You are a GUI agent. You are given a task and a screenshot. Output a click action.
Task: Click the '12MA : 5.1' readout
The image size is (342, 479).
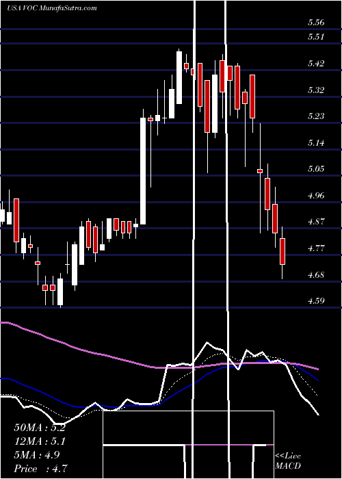click(x=40, y=441)
